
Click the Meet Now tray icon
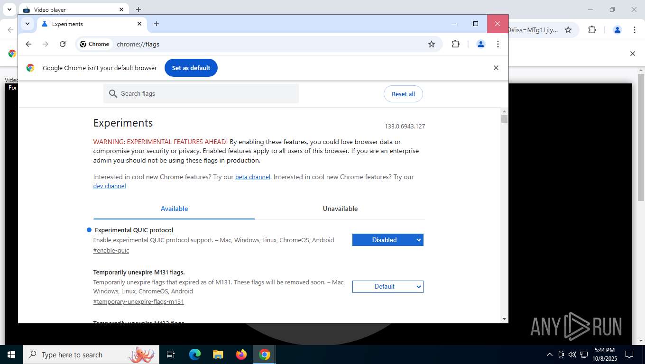[561, 355]
